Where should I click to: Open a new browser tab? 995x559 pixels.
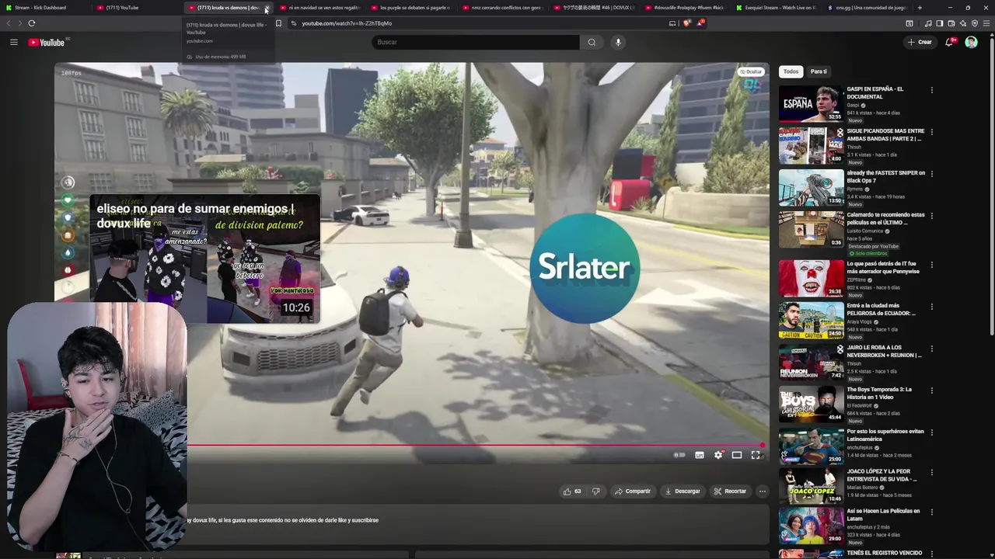tap(920, 8)
